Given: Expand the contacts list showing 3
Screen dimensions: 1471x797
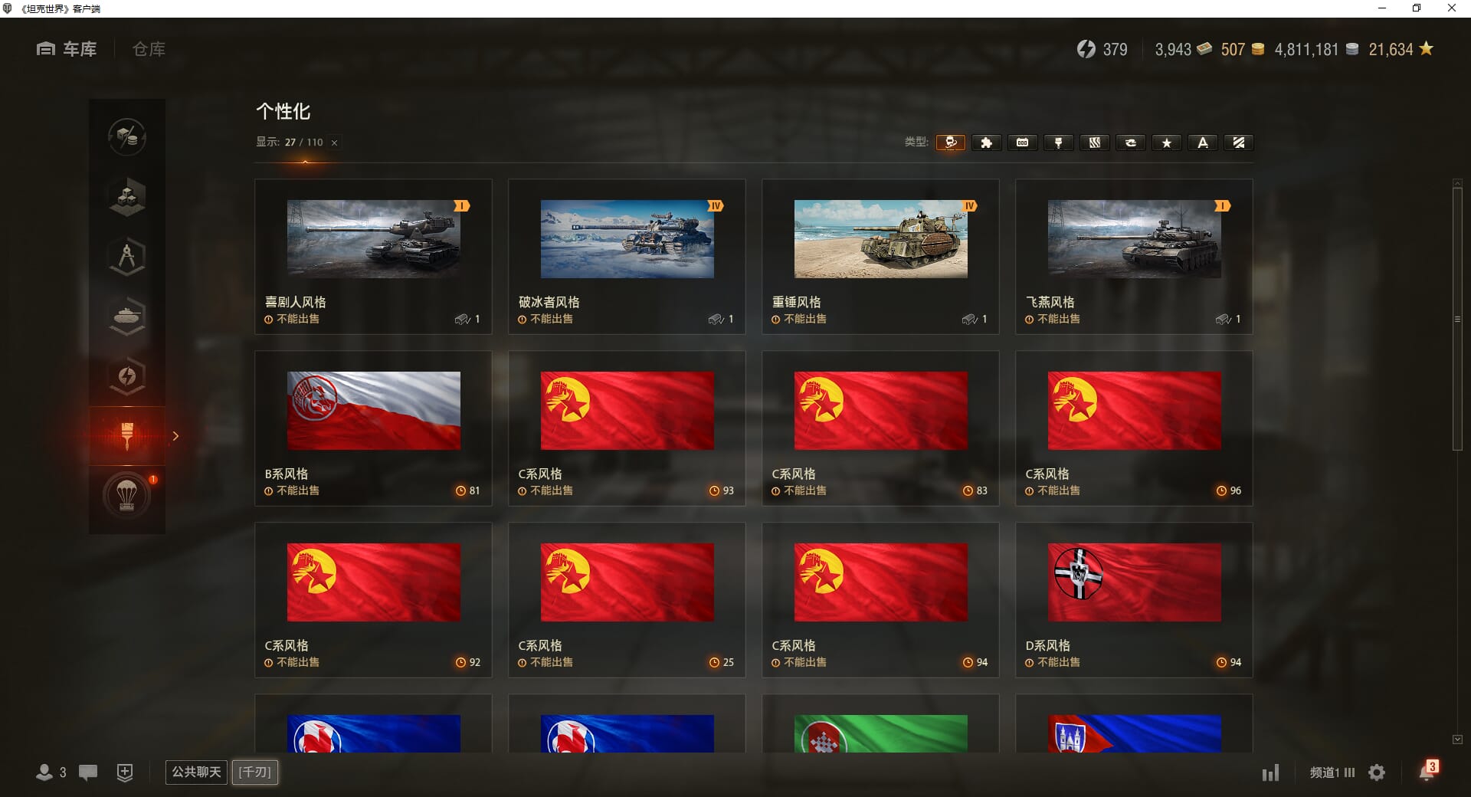Looking at the screenshot, I should point(51,772).
